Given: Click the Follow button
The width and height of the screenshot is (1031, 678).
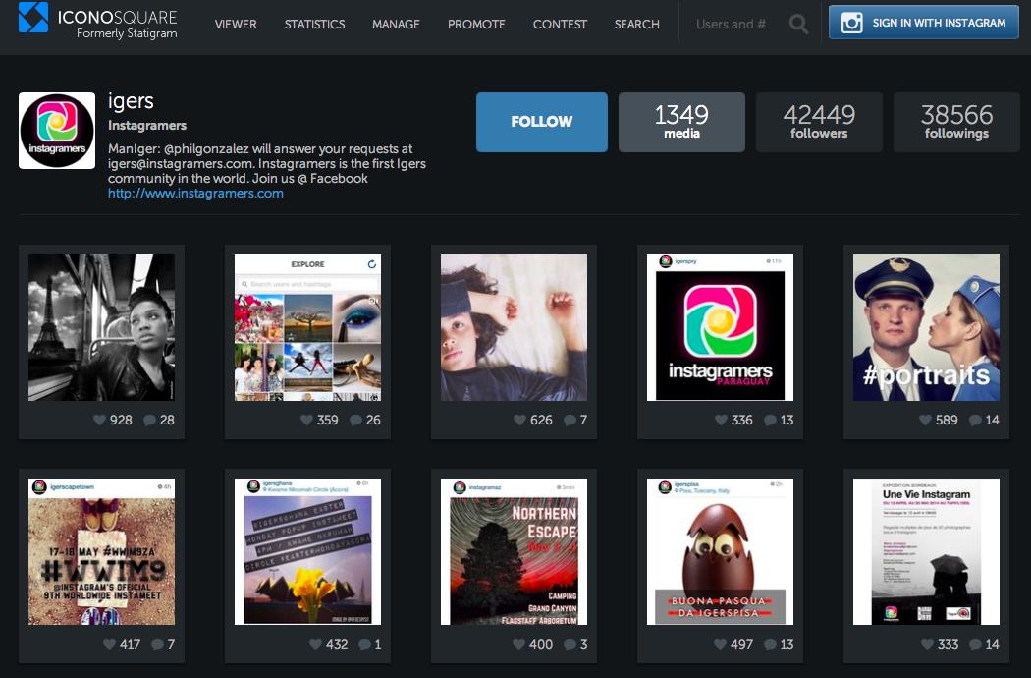Looking at the screenshot, I should tap(542, 122).
